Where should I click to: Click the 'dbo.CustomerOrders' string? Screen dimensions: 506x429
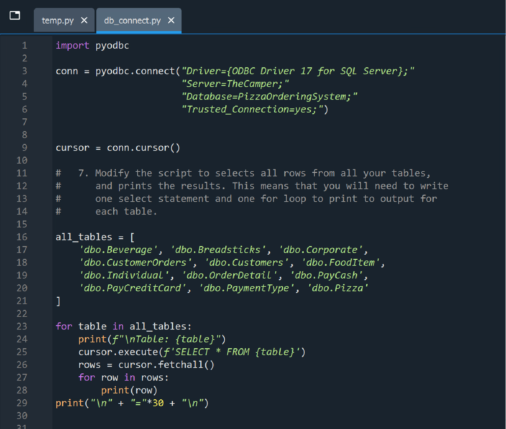(135, 263)
